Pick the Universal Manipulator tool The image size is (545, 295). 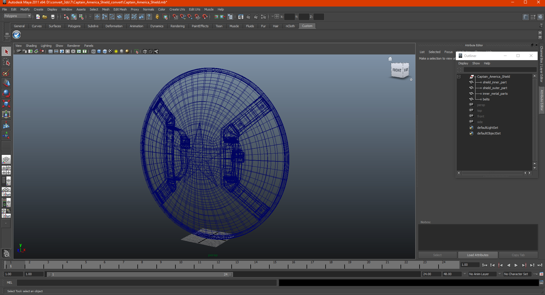coord(6,114)
